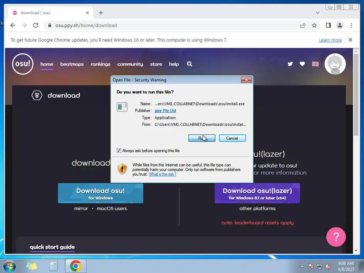Click the vertical page scrollbar thumb
The width and height of the screenshot is (364, 273).
(x=356, y=95)
